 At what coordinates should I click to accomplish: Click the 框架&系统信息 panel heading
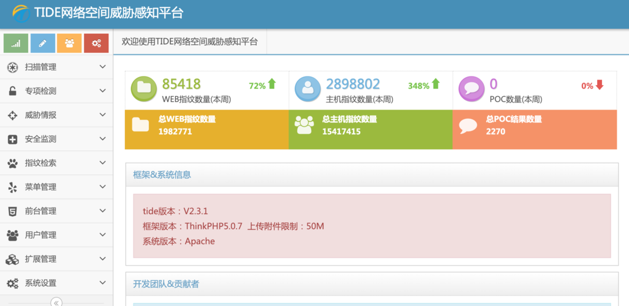click(x=162, y=175)
